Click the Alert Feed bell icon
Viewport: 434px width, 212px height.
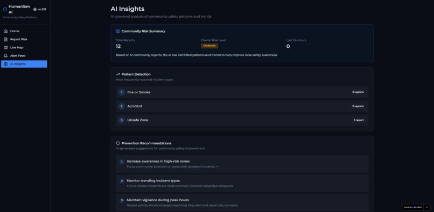coord(5,56)
